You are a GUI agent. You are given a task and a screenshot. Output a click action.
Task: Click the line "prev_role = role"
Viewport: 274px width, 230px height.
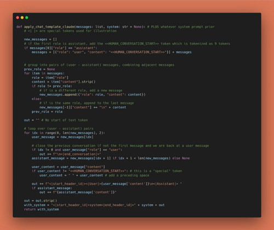click(x=47, y=112)
